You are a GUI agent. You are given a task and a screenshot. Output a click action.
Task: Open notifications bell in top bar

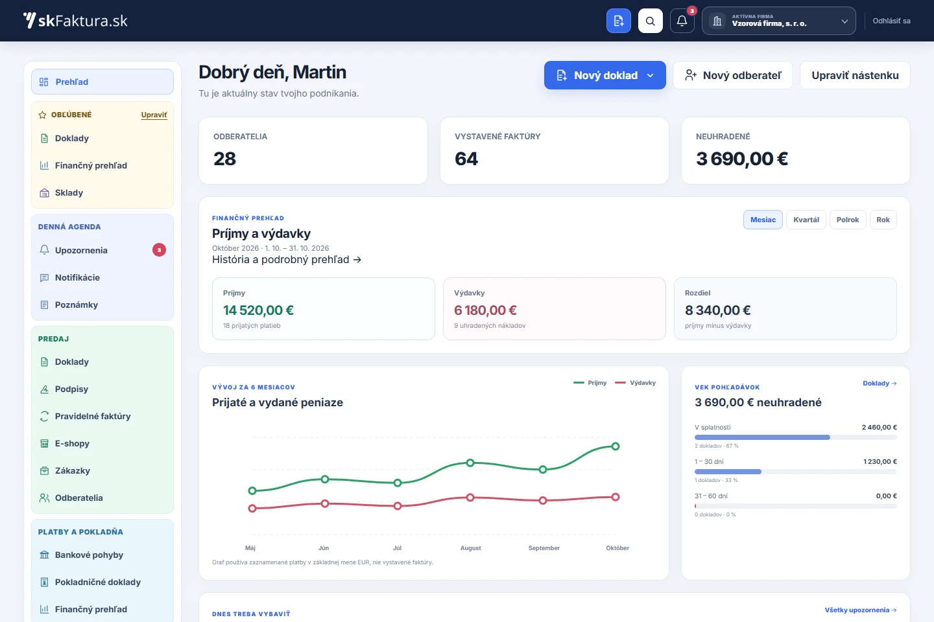(682, 21)
